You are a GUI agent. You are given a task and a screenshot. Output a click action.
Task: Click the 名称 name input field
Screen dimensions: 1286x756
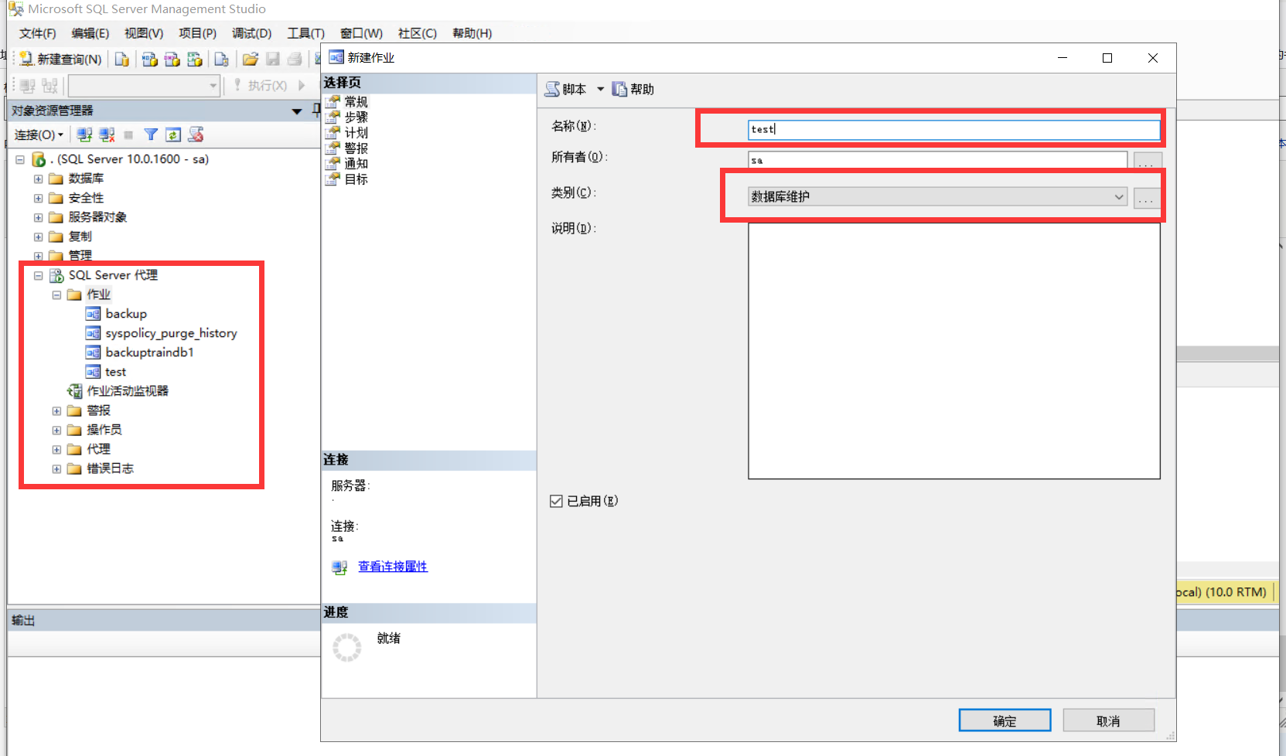[x=954, y=129]
